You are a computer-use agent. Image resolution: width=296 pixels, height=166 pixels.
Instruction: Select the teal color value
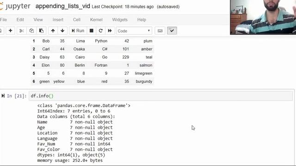pos(149,57)
